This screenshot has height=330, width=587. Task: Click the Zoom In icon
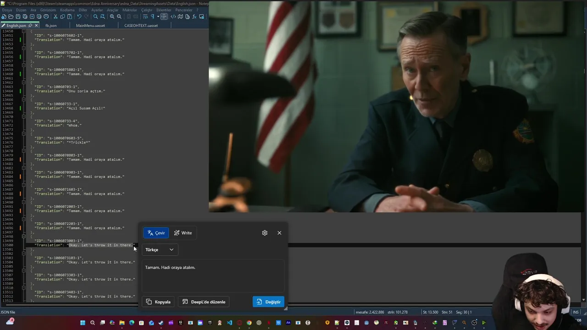[x=112, y=16]
